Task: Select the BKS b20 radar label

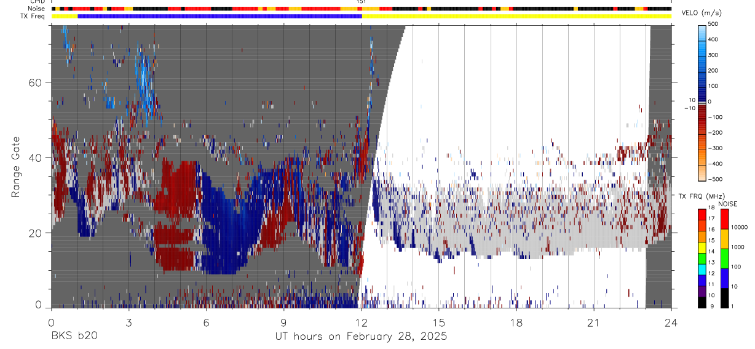Action: pyautogui.click(x=74, y=336)
